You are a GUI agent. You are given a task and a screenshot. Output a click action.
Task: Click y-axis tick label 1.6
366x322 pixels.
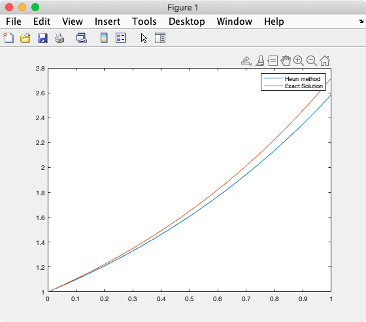(x=40, y=217)
